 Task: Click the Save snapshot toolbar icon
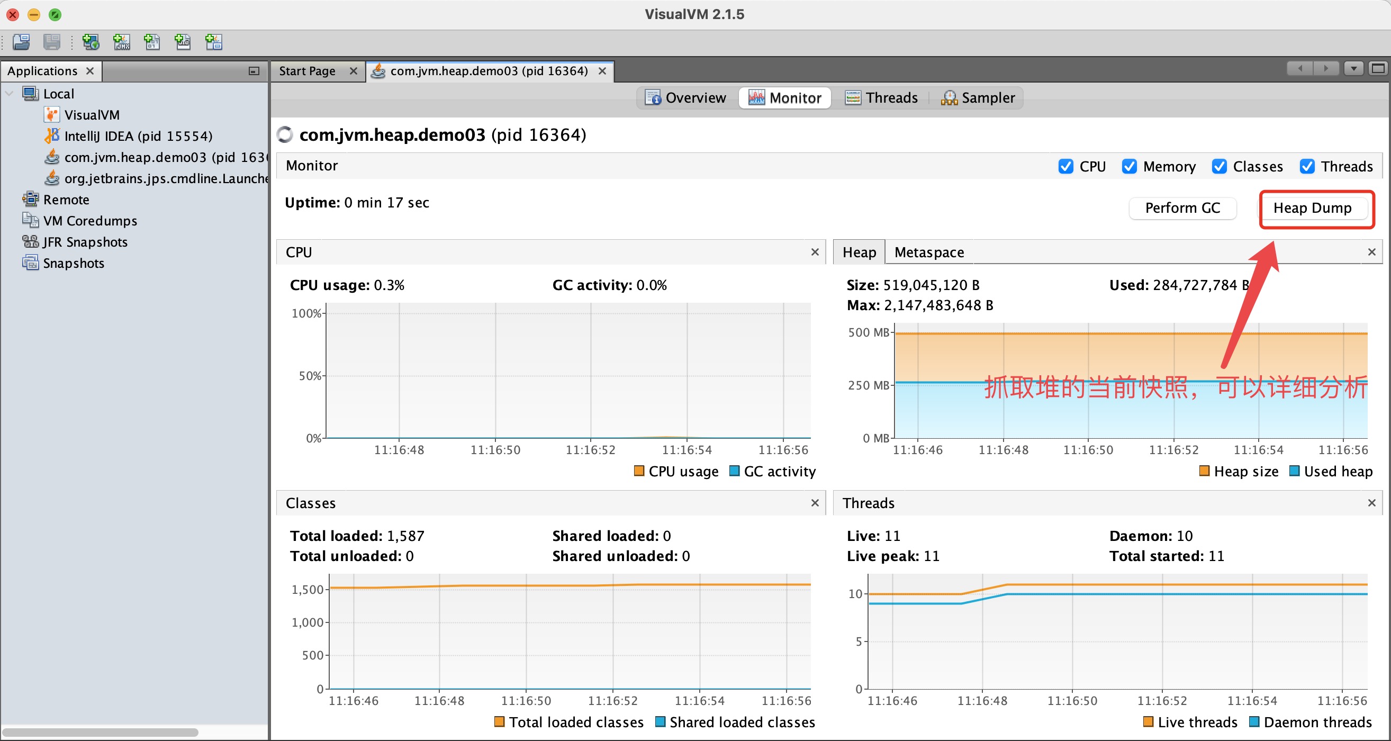click(52, 42)
